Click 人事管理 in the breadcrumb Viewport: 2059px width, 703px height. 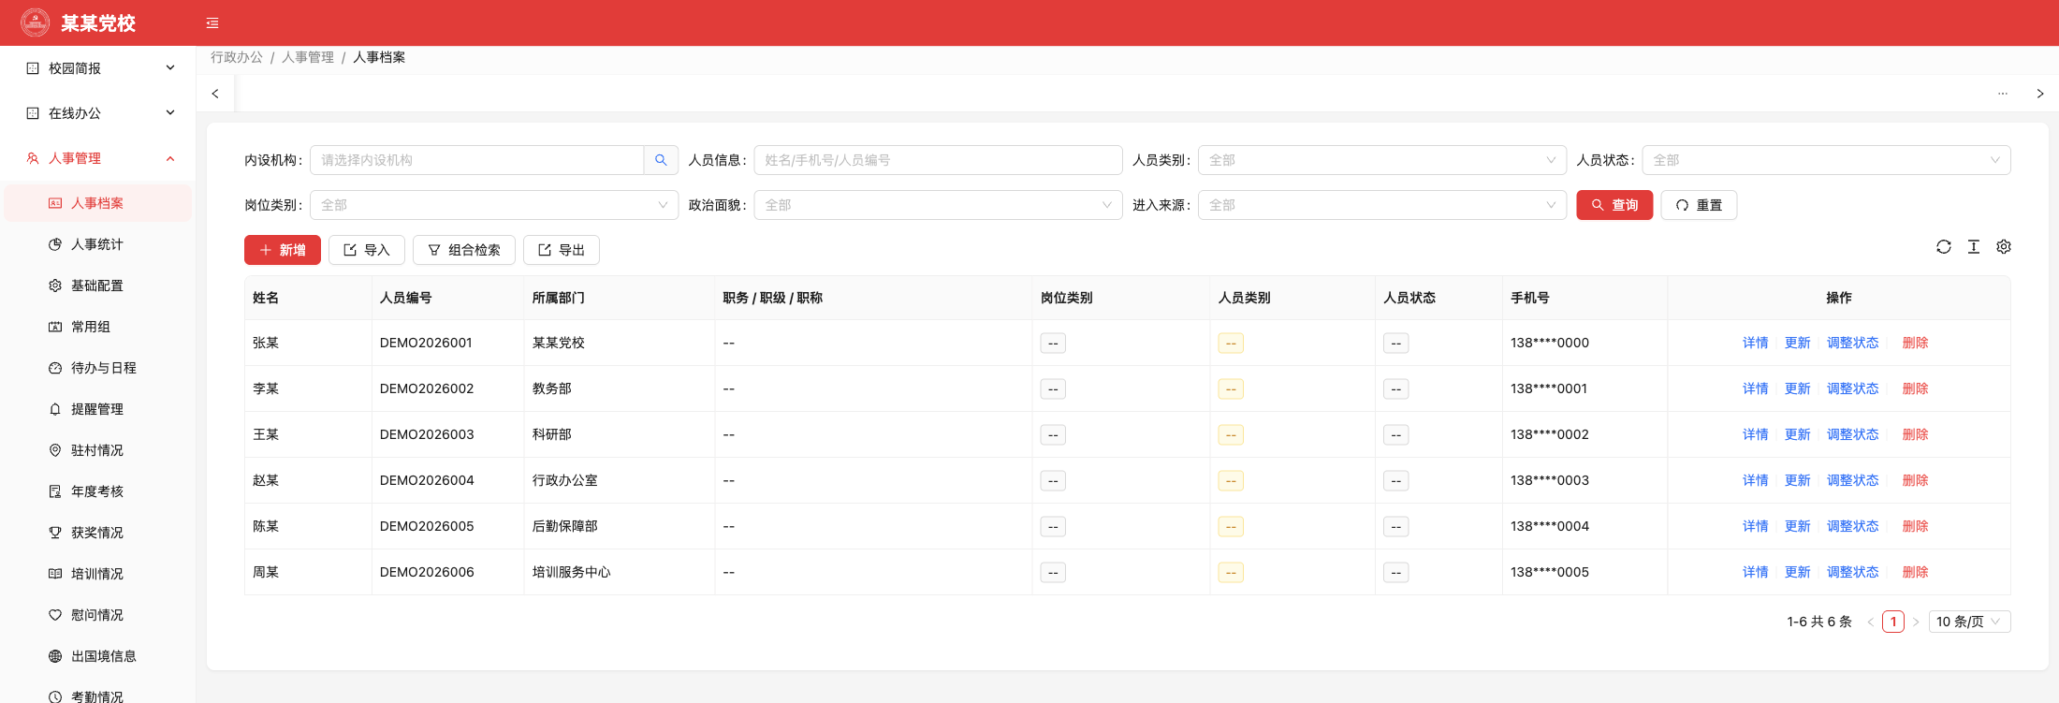pos(308,57)
